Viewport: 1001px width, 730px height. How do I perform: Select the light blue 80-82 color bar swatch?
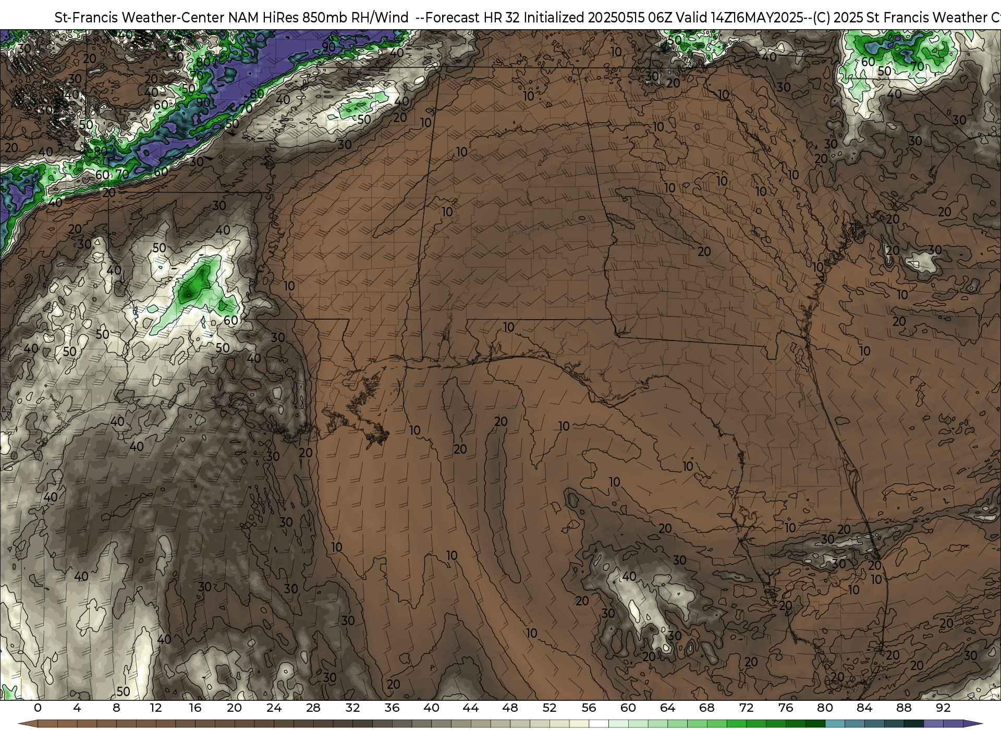pyautogui.click(x=835, y=724)
